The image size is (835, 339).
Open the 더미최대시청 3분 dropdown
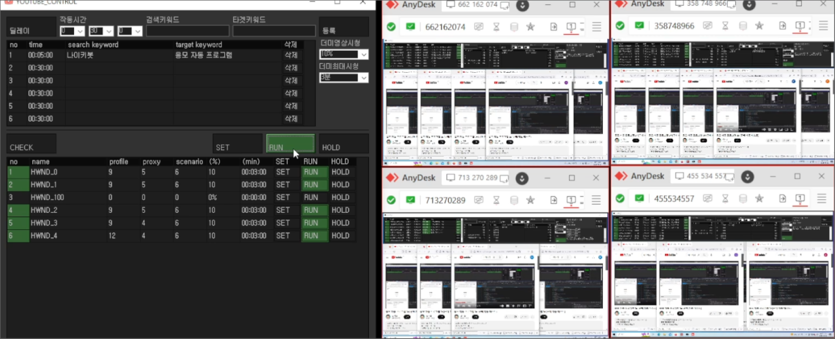coord(344,78)
